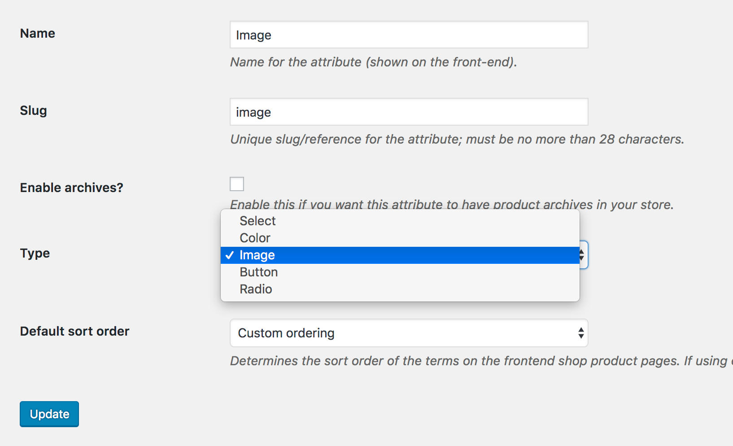Click the Default sort order label
Screen dimensions: 733x446
[74, 331]
